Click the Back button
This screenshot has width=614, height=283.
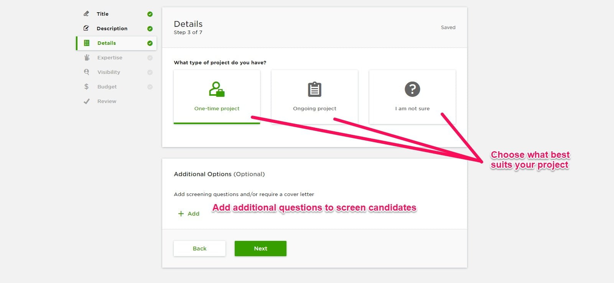199,249
